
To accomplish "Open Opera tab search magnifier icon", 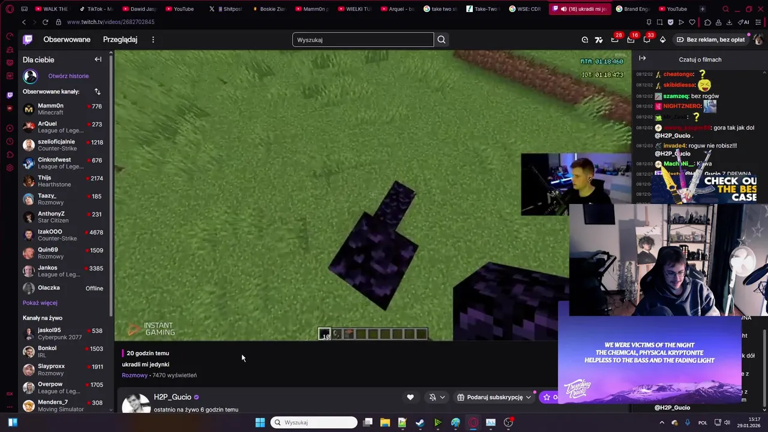I will click(725, 9).
